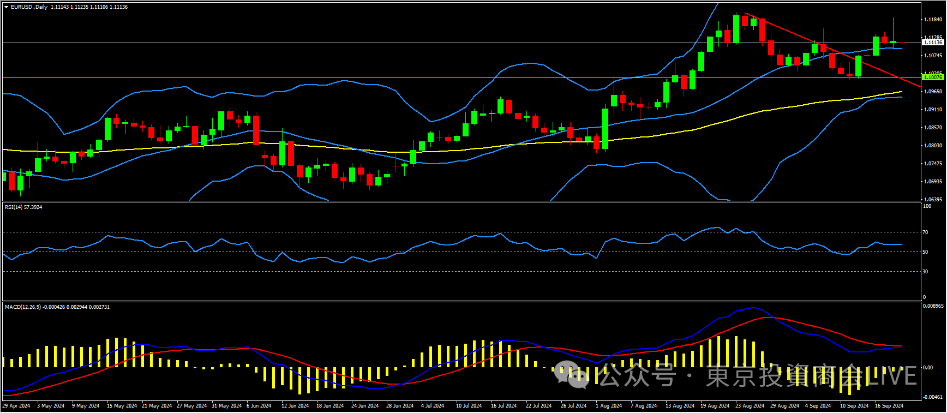Click the 3 May 2024 date label
This screenshot has width=947, height=413.
[51, 406]
